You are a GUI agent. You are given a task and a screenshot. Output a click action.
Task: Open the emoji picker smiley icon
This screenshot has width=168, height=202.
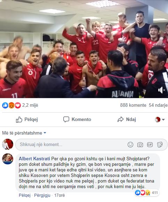[130, 145]
